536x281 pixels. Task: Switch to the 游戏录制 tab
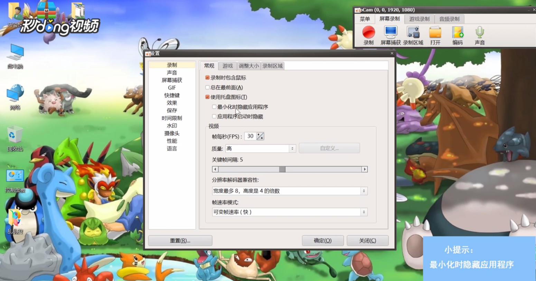click(419, 19)
